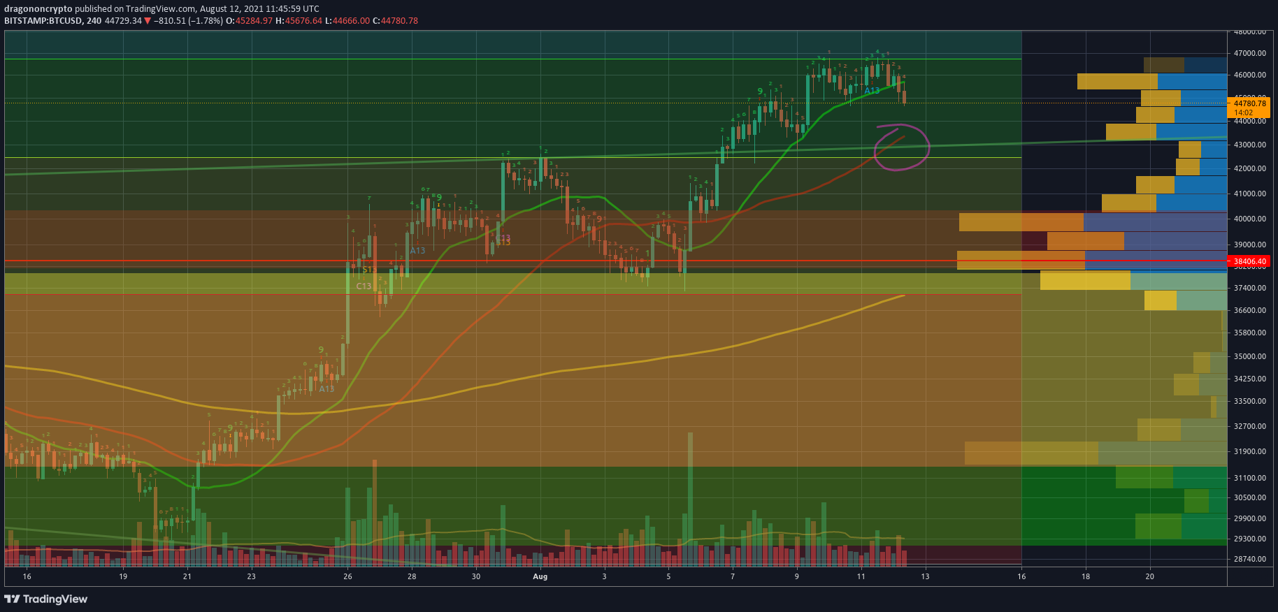Click the 32700.00 price axis label

(x=1249, y=426)
